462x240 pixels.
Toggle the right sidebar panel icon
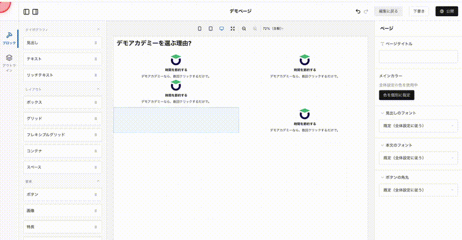tap(35, 12)
